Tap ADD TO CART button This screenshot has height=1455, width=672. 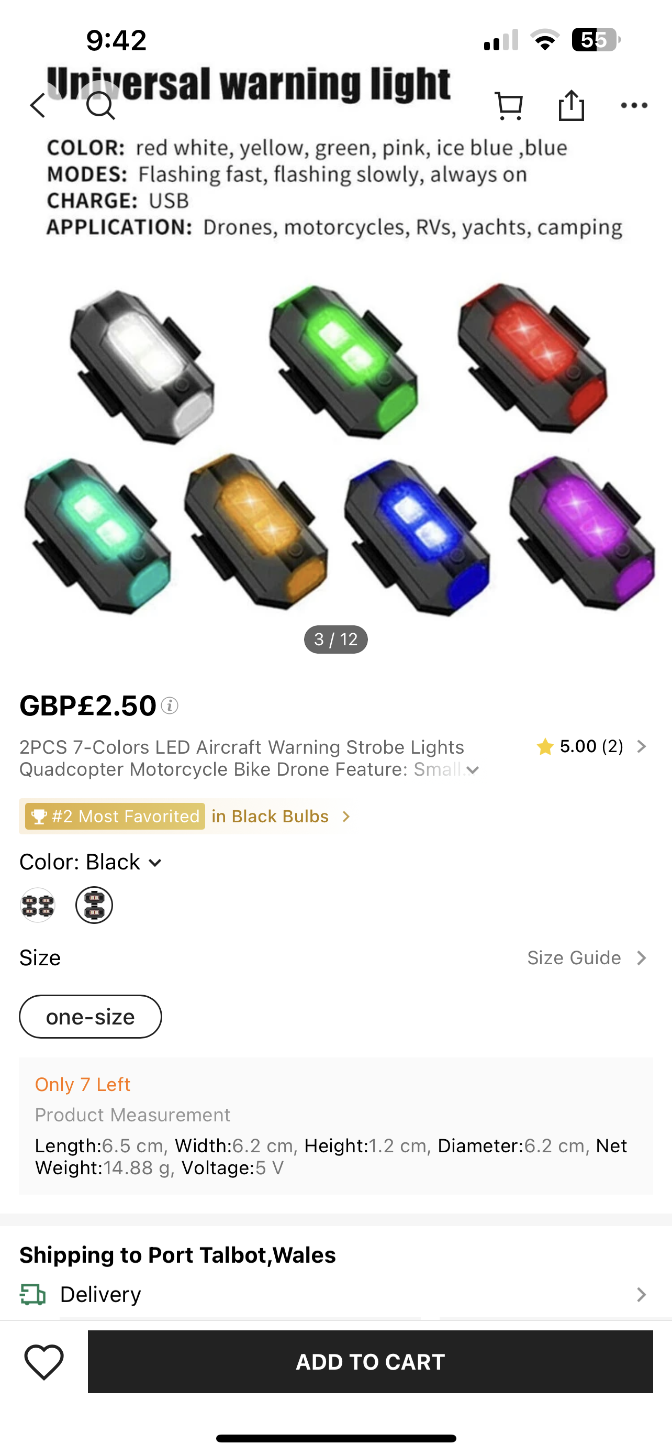point(370,1361)
